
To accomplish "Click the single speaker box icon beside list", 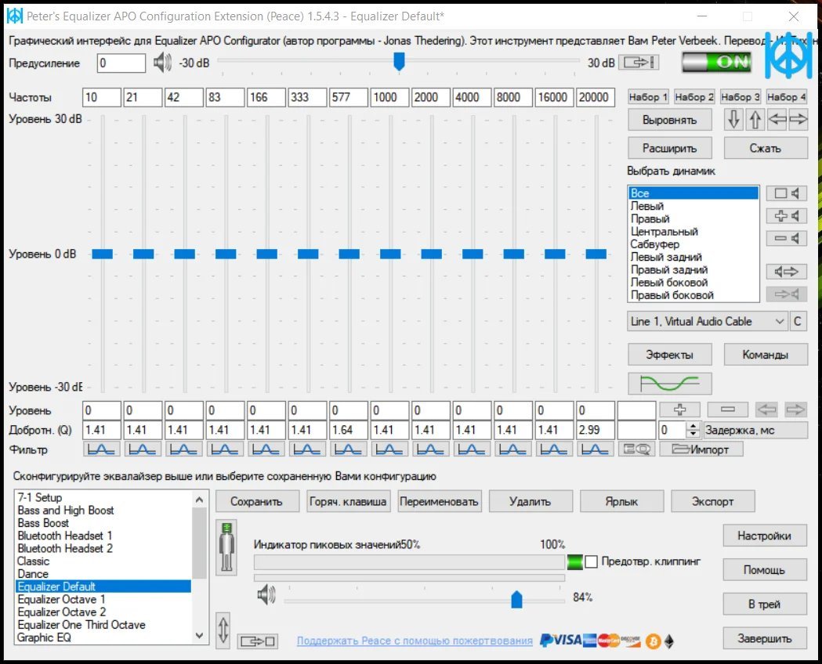I will coord(787,193).
